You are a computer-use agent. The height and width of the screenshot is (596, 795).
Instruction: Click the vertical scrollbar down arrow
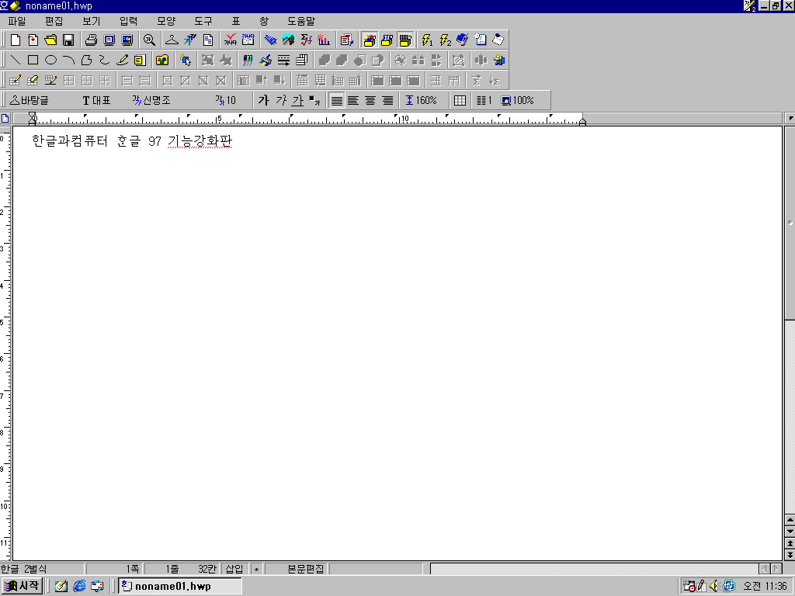(x=790, y=532)
